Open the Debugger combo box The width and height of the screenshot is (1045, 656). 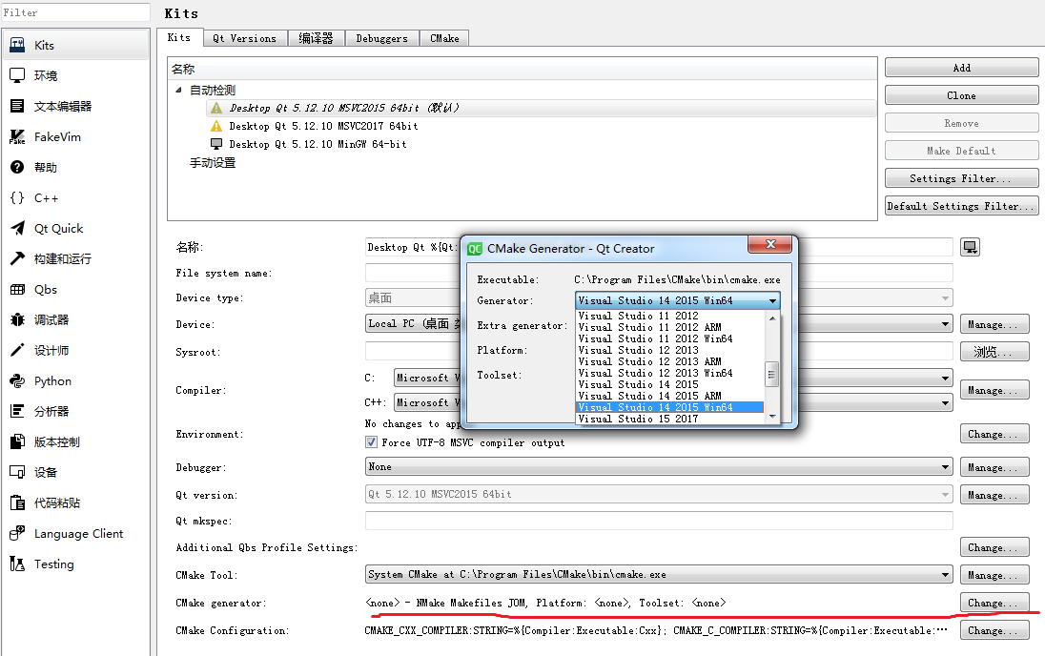tap(659, 466)
